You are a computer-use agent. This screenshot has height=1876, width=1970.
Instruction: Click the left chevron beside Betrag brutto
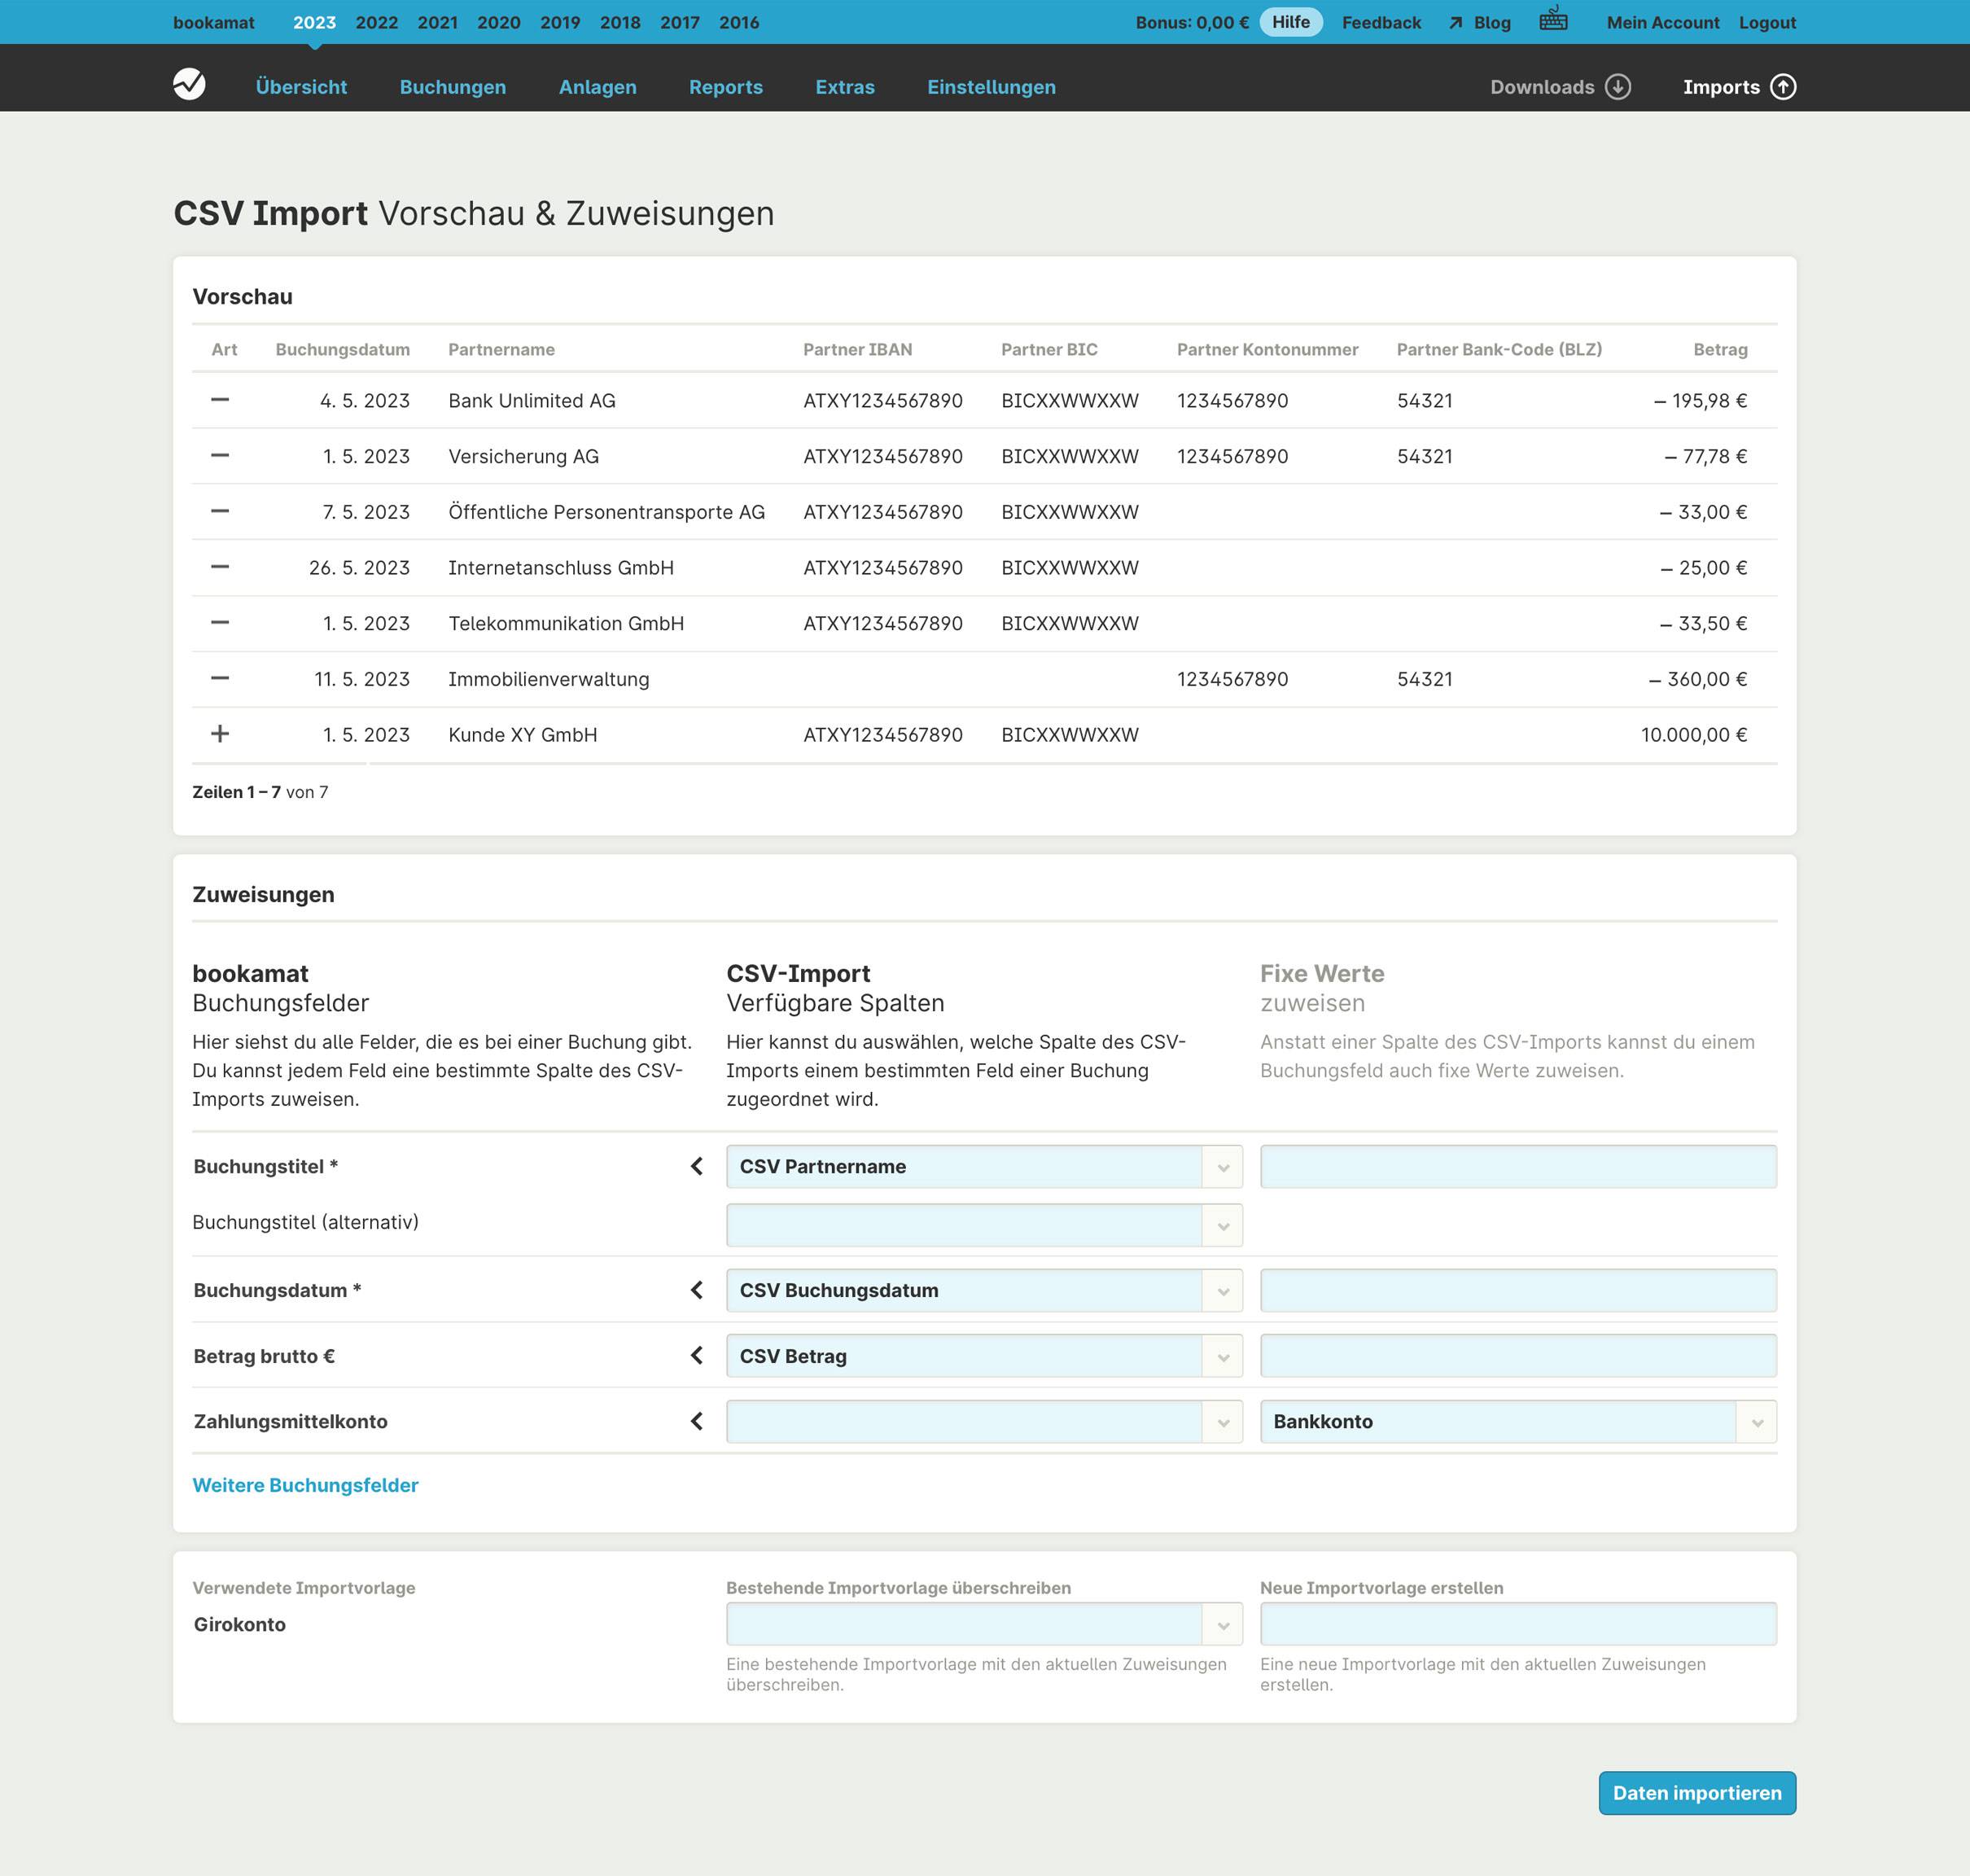697,1356
